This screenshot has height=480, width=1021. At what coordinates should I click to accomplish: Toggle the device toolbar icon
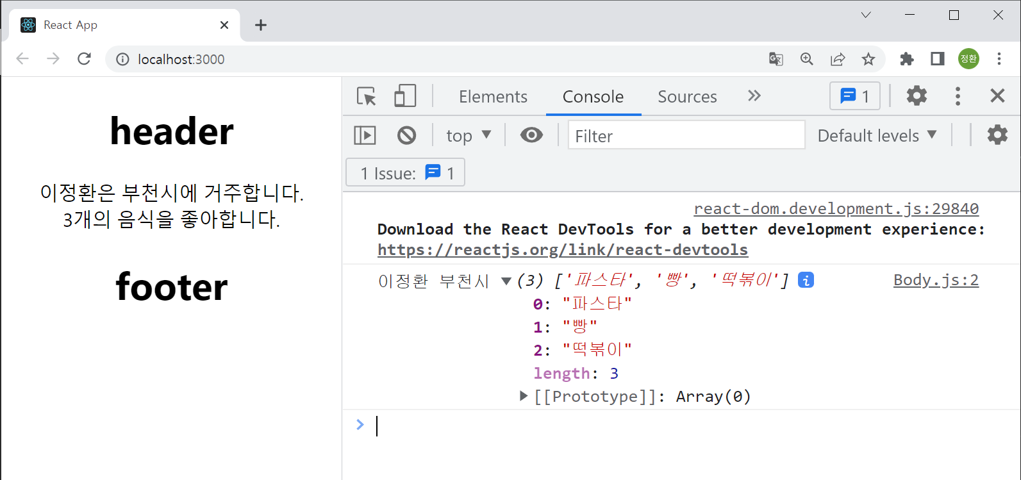coord(405,97)
